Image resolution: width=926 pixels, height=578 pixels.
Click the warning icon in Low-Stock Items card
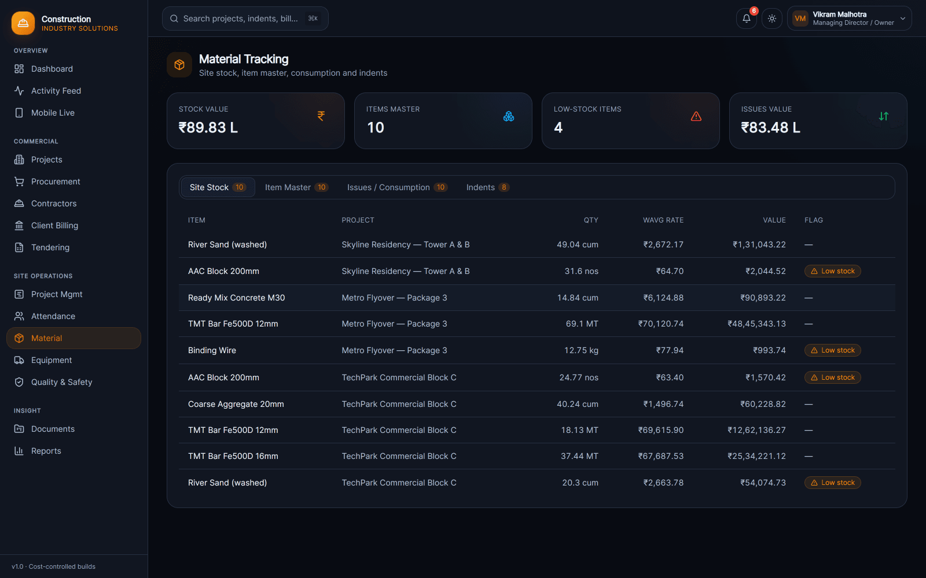pos(696,116)
